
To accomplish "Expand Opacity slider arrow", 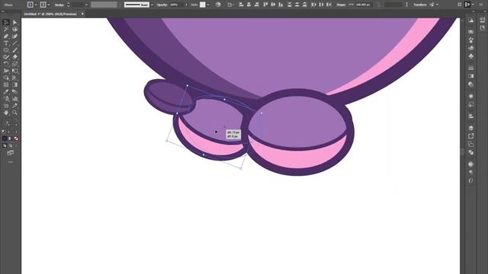I will coord(186,5).
